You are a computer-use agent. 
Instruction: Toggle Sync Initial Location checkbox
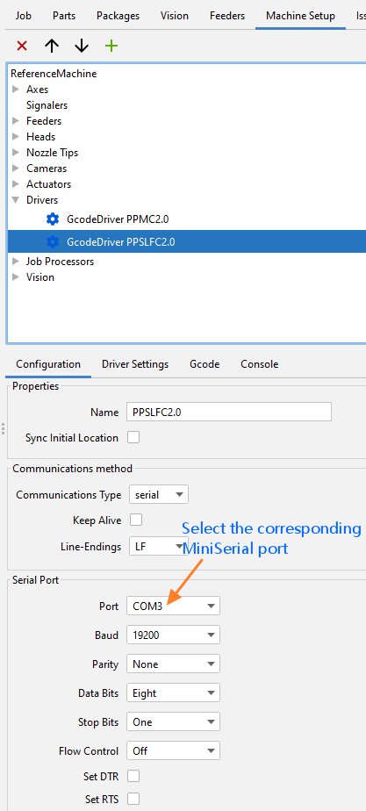(133, 438)
